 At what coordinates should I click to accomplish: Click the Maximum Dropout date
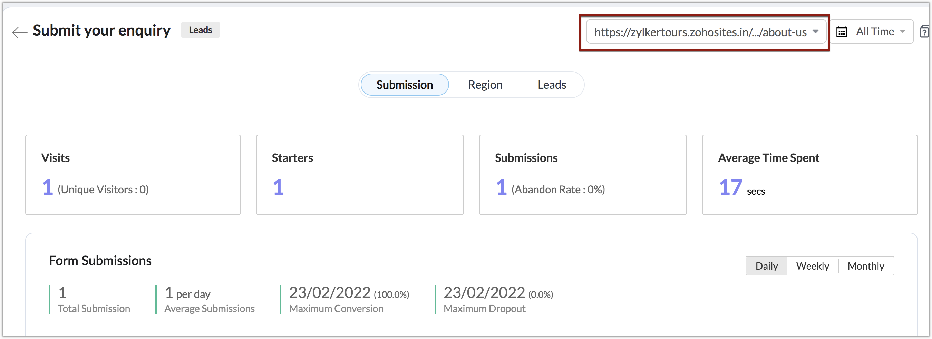(484, 293)
